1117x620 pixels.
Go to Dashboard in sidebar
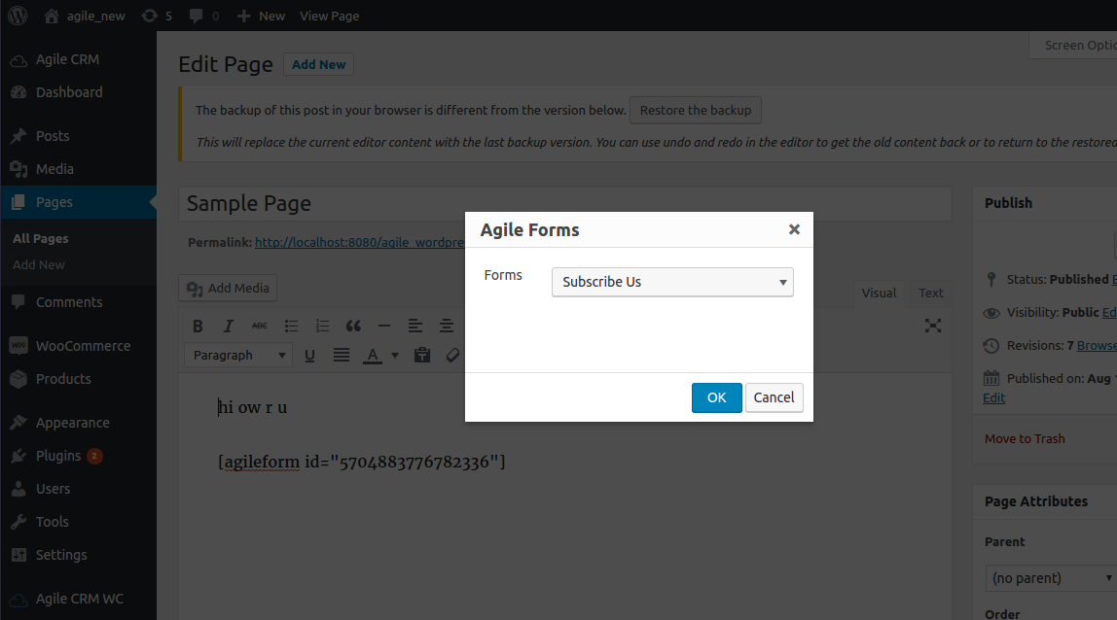[x=79, y=91]
